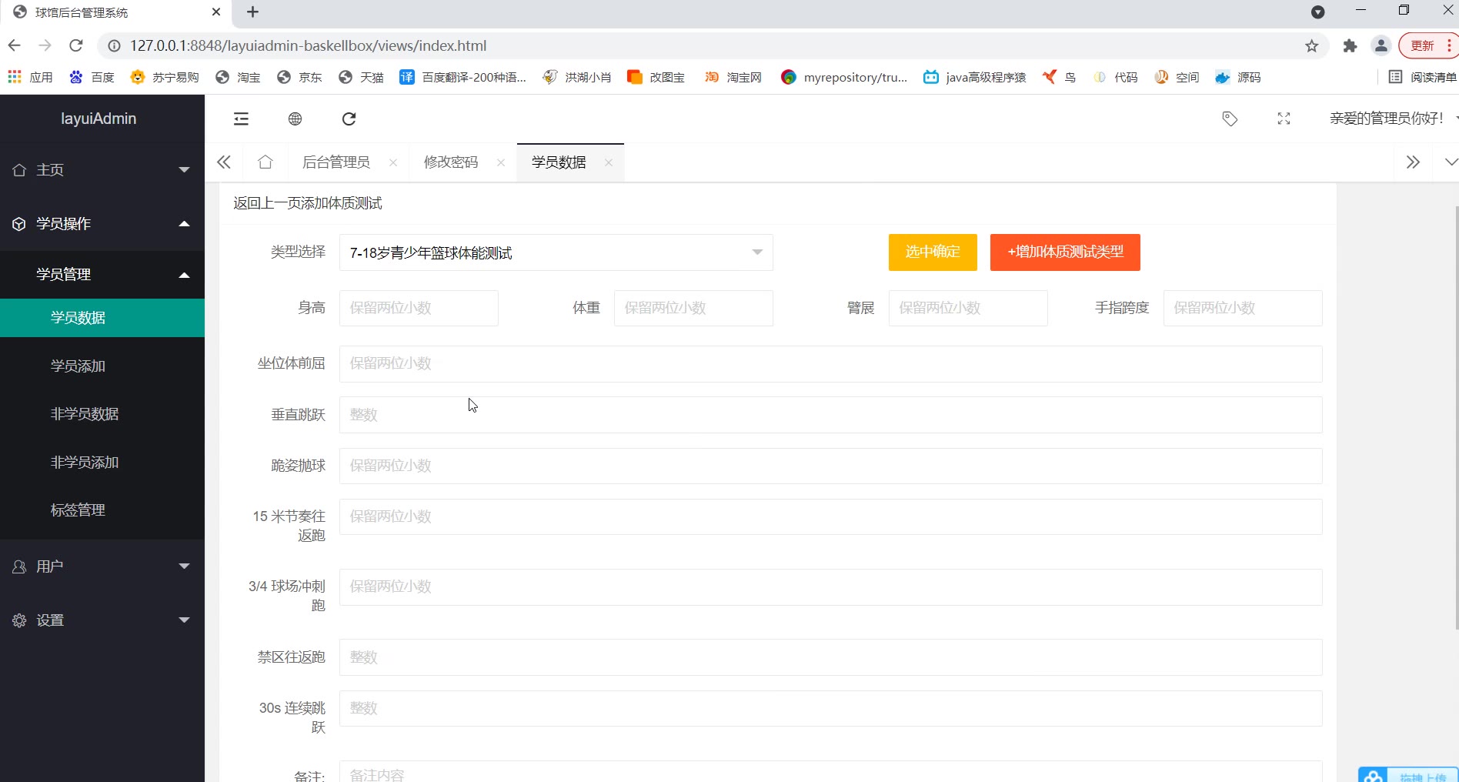Enter fullscreen with the expand icon
Screen dimensions: 1459x782
[x=1284, y=119]
